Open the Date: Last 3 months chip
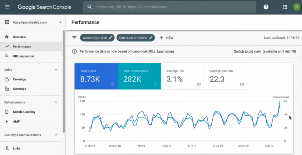The width and height of the screenshot is (302, 155). (x=136, y=38)
